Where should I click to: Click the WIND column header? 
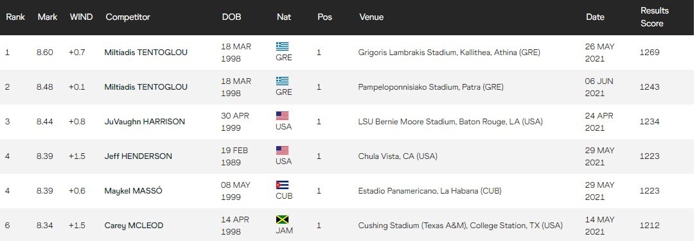[x=81, y=17]
